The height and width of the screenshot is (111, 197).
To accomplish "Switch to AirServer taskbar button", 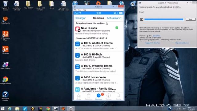I will [71, 109].
